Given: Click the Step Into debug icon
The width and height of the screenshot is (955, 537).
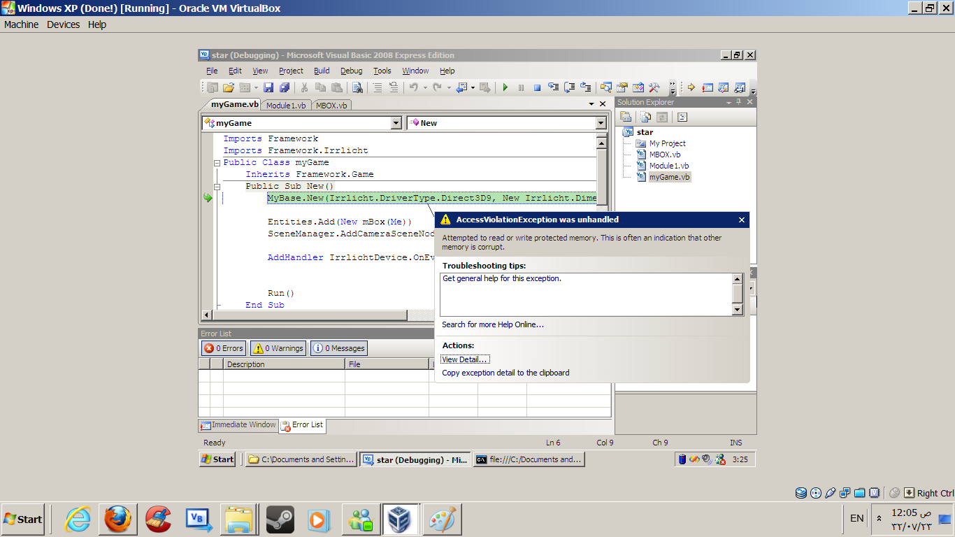Looking at the screenshot, I should coord(554,87).
